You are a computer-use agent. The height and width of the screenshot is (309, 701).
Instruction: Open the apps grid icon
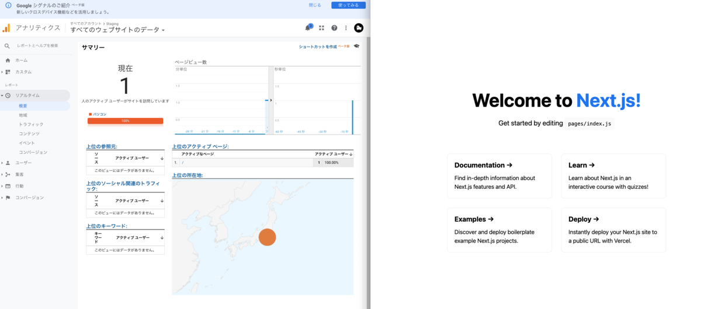(x=321, y=28)
